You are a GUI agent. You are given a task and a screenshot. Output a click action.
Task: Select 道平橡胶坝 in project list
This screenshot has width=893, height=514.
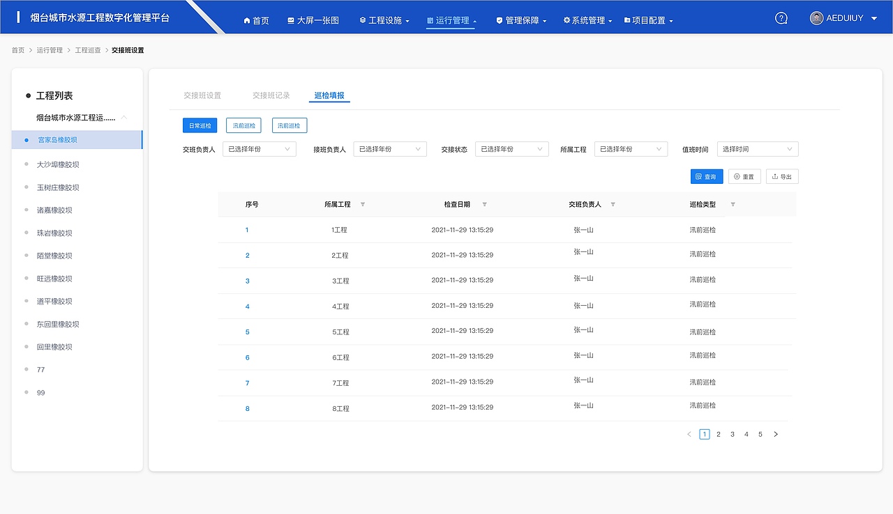54,302
